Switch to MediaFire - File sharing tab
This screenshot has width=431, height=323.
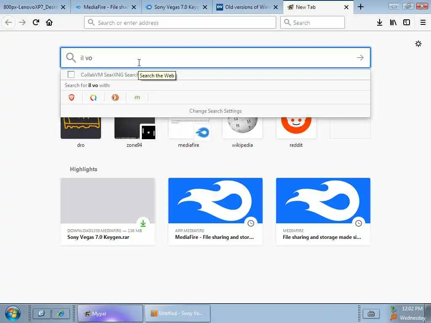[x=106, y=7]
